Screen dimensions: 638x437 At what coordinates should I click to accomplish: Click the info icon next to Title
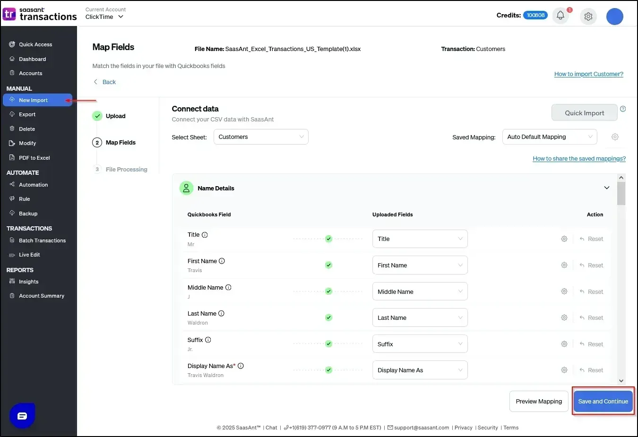pyautogui.click(x=205, y=235)
